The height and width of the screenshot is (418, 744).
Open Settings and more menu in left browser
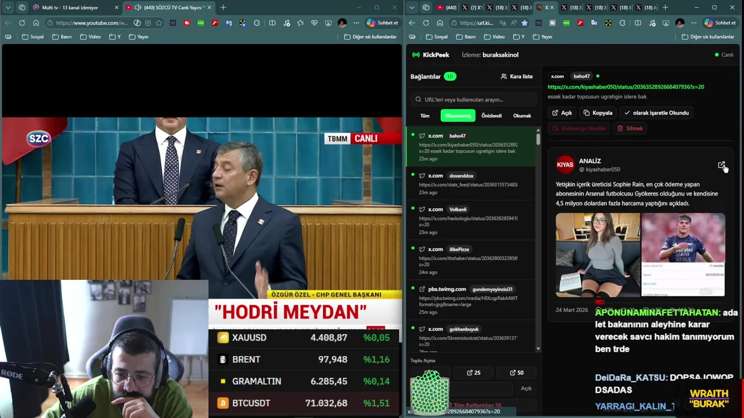pos(356,23)
